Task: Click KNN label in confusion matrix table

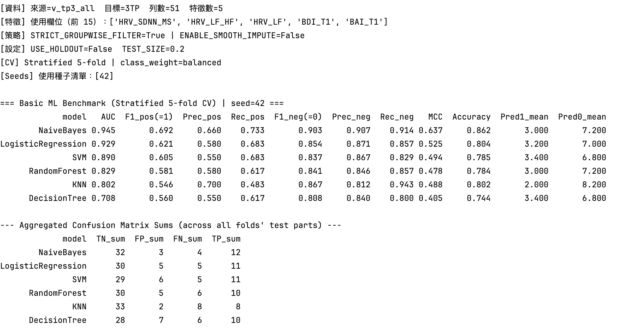Action: pos(79,307)
